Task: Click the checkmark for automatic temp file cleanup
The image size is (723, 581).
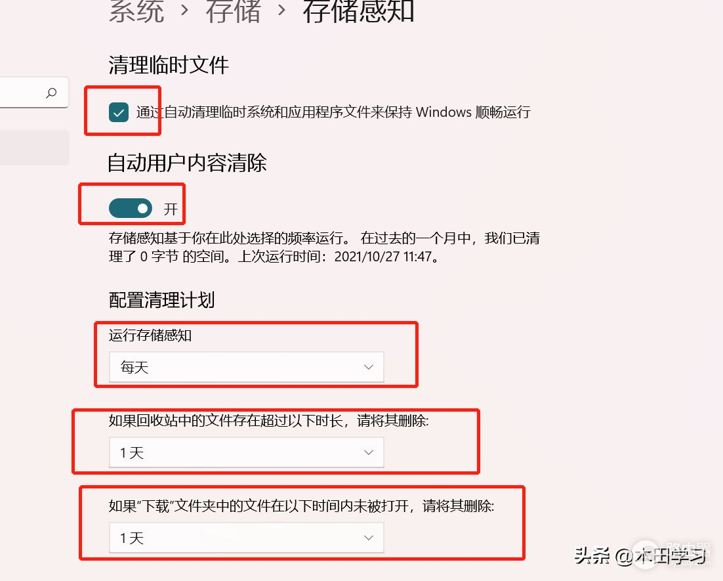Action: click(119, 112)
